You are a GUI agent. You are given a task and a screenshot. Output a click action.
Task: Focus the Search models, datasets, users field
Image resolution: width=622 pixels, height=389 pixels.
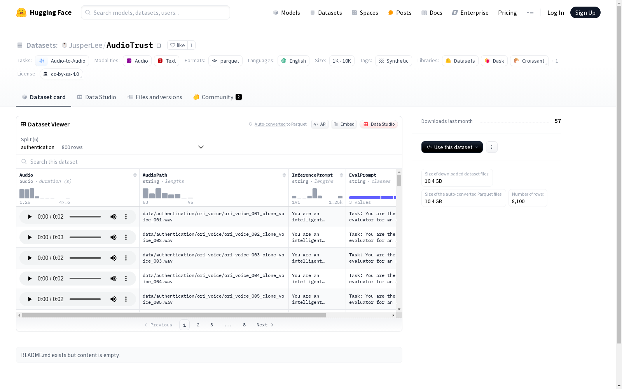(x=155, y=12)
